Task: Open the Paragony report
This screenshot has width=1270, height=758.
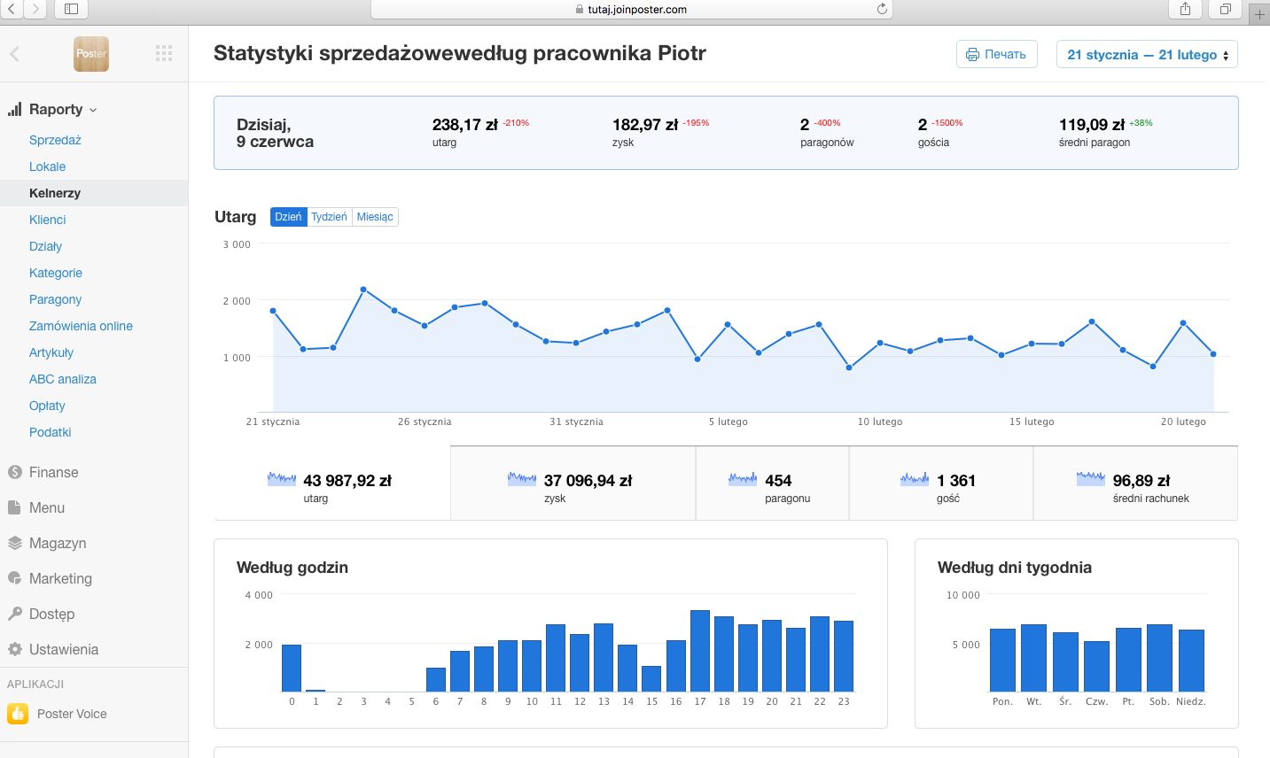Action: point(55,299)
